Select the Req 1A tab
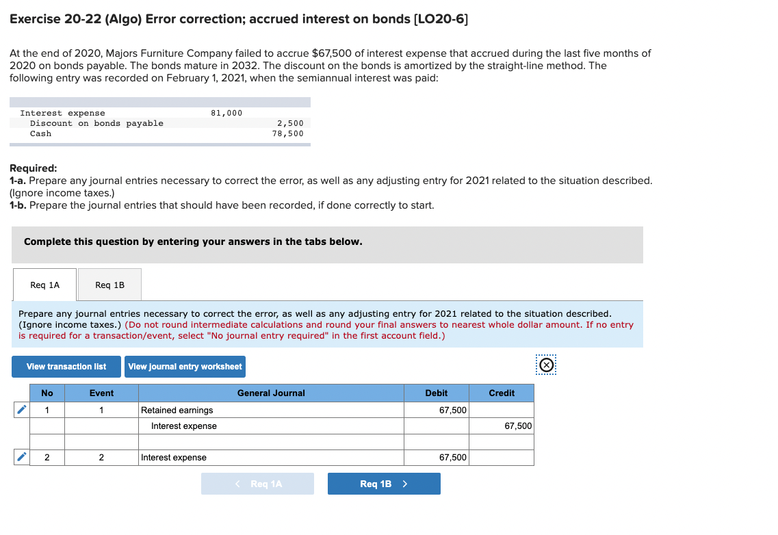Viewport: 778px width, 535px height. [x=44, y=284]
